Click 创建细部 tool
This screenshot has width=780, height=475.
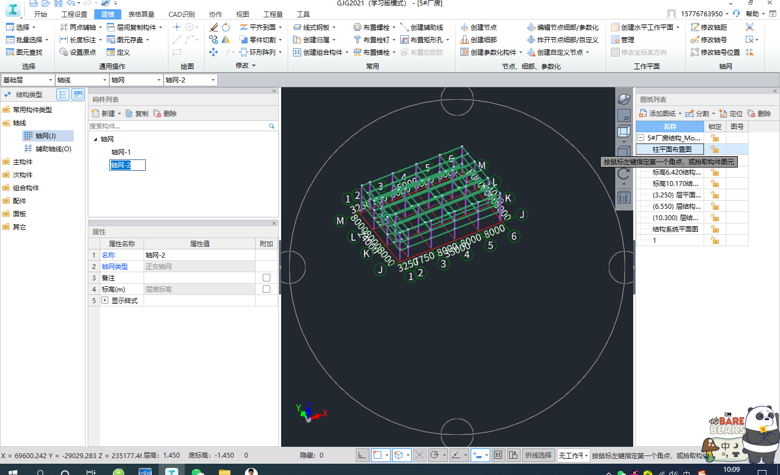coord(479,40)
